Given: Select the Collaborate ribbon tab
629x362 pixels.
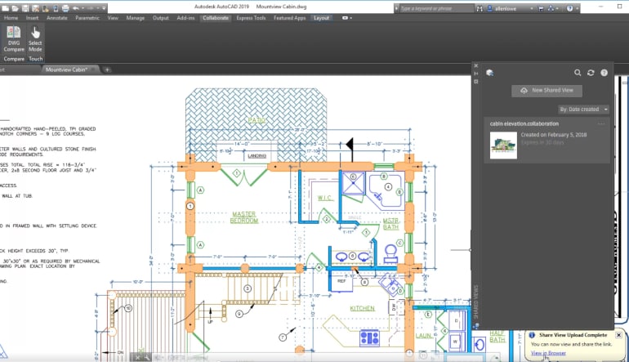Looking at the screenshot, I should [216, 18].
